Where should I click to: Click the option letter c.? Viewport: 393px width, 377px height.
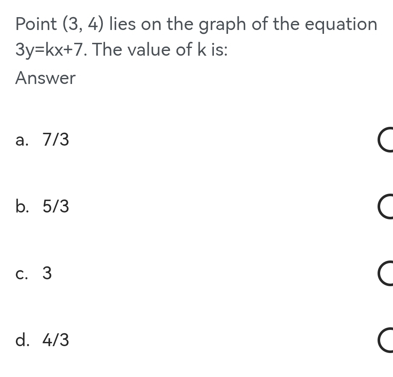[21, 274]
